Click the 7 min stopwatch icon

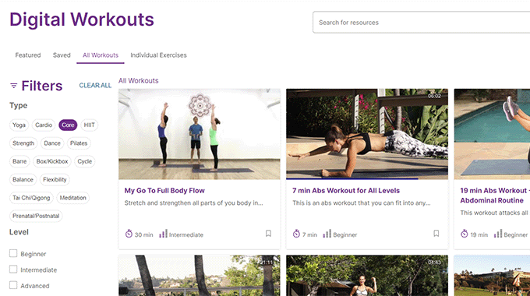coord(296,234)
